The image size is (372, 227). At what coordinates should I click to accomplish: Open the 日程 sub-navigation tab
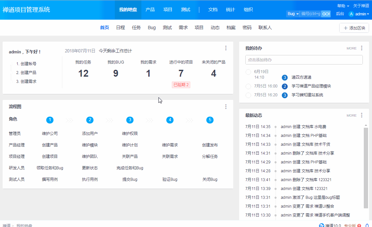(120, 28)
